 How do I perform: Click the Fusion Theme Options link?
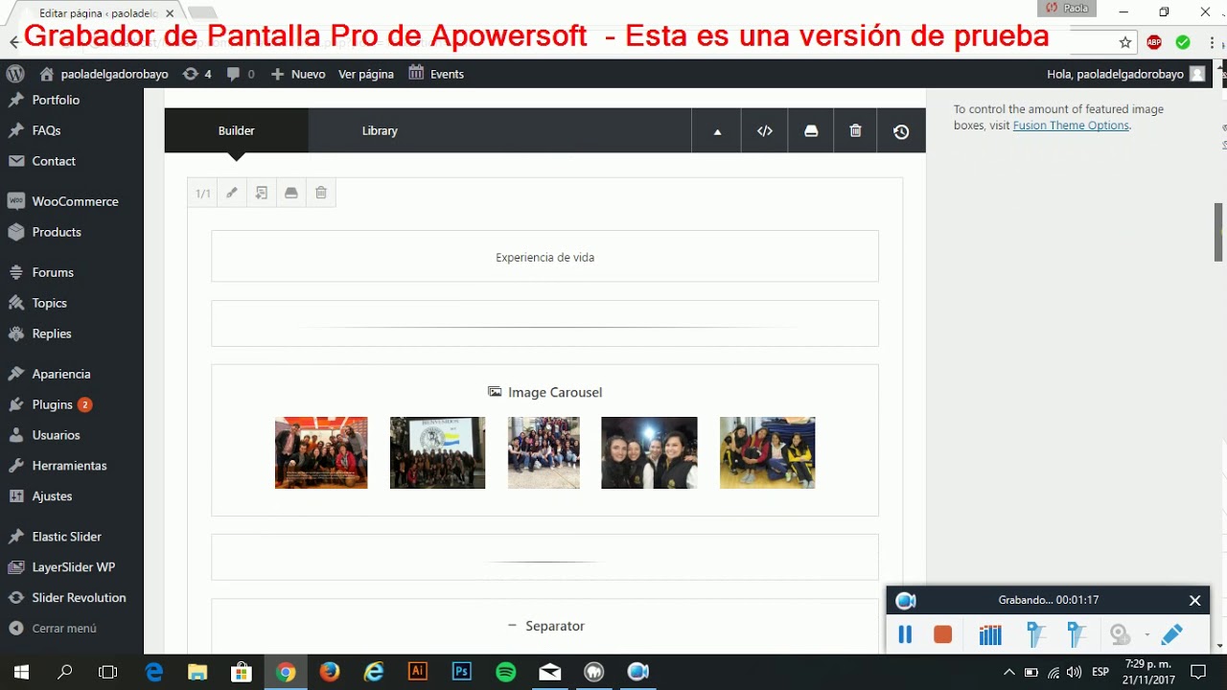pyautogui.click(x=1071, y=126)
